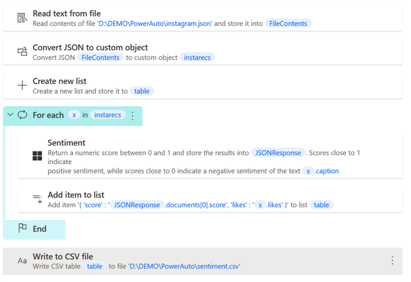Click the Add item to list icon
This screenshot has width=411, height=282.
37,200
